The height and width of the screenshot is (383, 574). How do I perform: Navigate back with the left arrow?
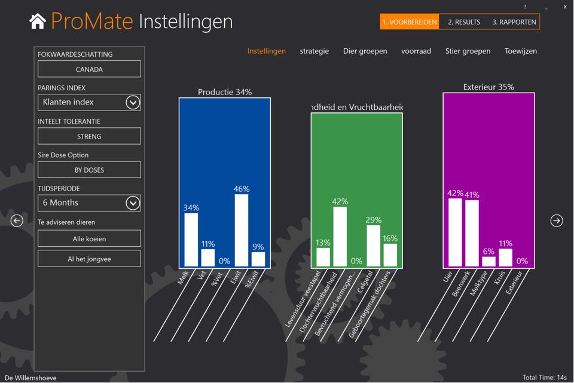[17, 220]
